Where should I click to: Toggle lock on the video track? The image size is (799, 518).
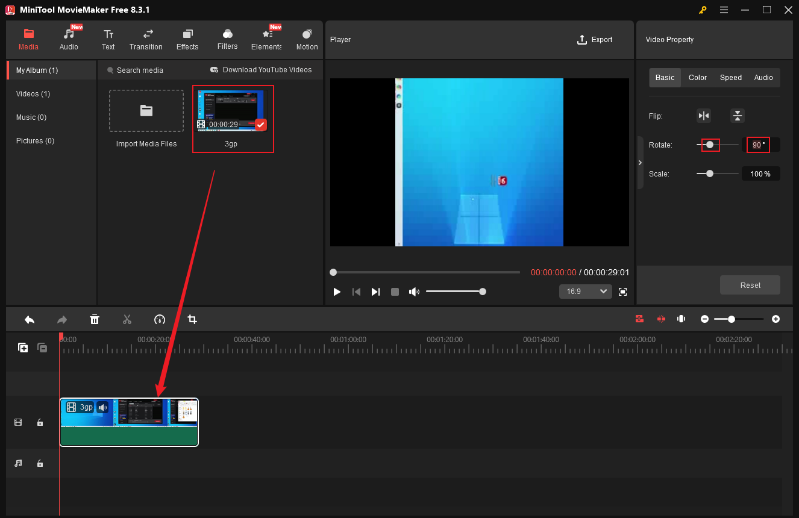pos(40,423)
